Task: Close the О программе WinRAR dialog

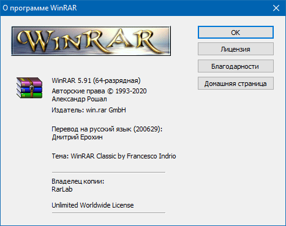Action: [276, 8]
